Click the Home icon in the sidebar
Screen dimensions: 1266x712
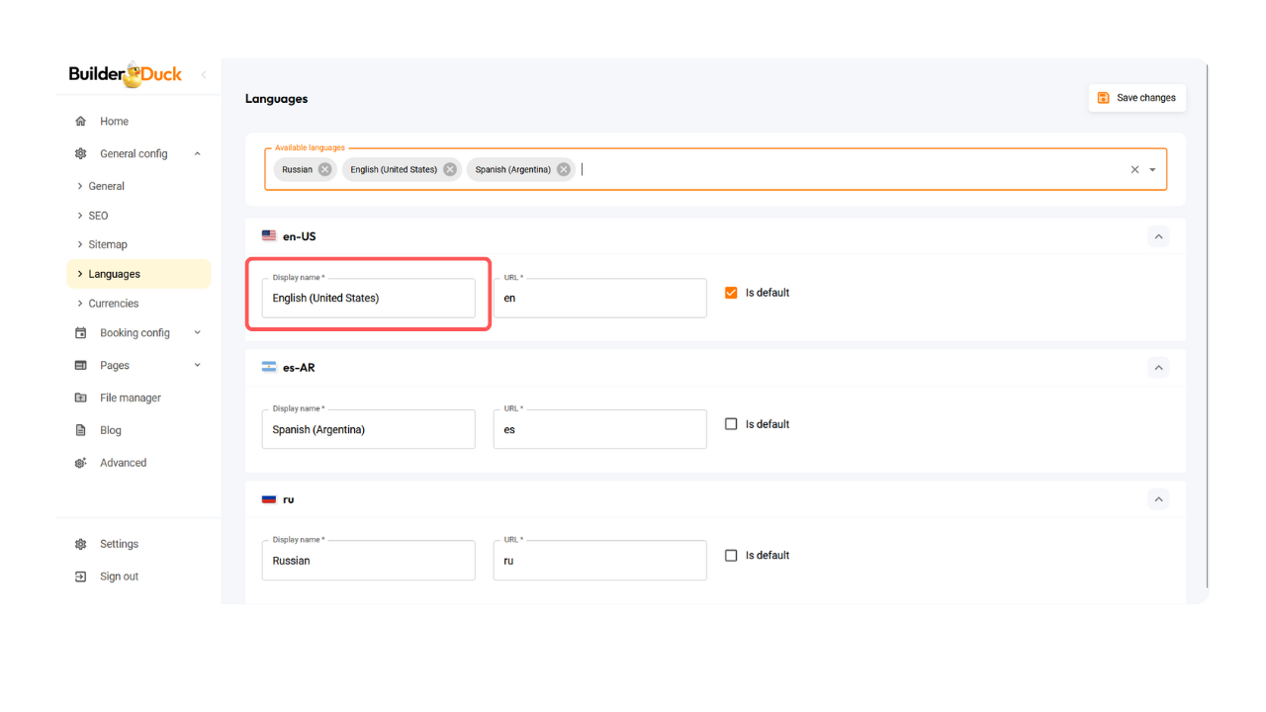(x=81, y=122)
